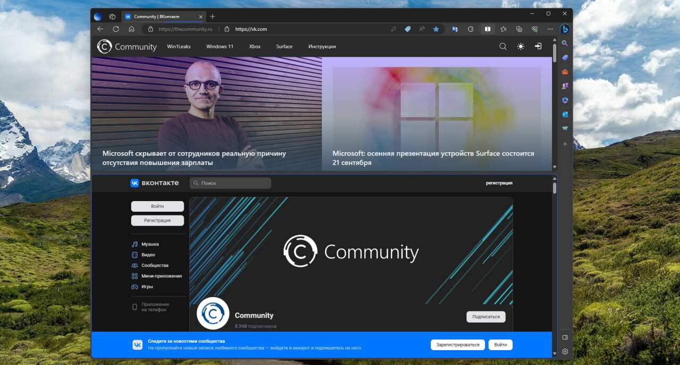680x365 pixels.
Task: Open Приложение на телефон link
Action: (150, 307)
